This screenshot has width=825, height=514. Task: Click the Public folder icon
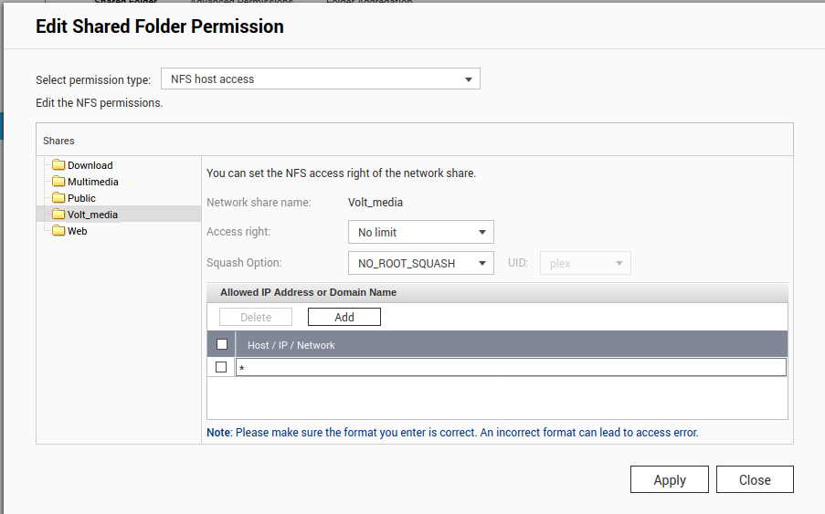coord(58,198)
